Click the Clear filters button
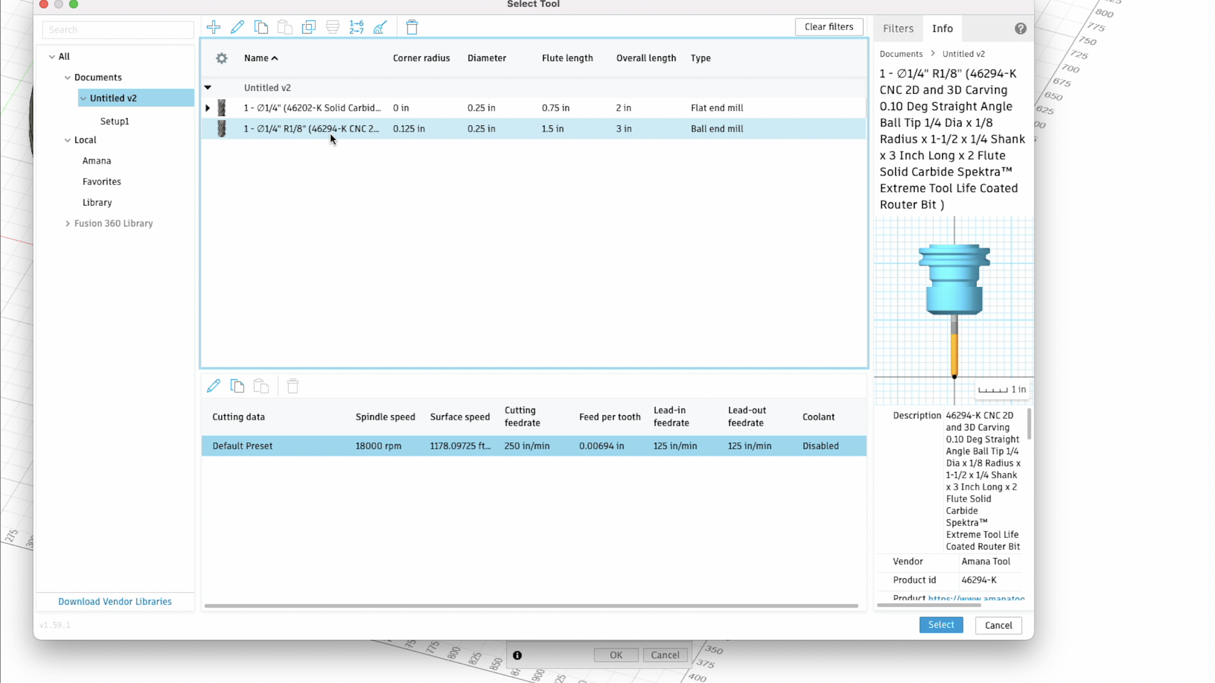 coord(828,27)
